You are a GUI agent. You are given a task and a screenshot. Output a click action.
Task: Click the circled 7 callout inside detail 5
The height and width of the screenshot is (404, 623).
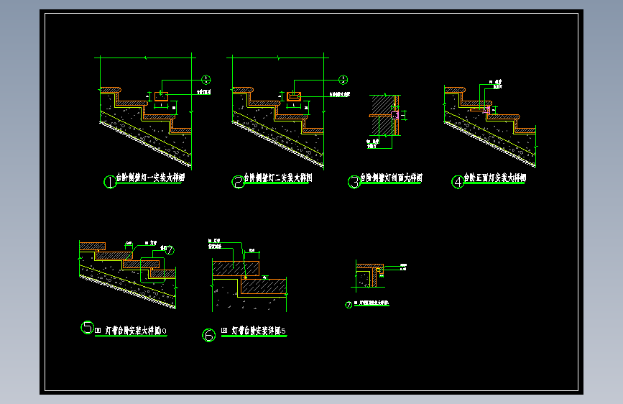tap(170, 250)
